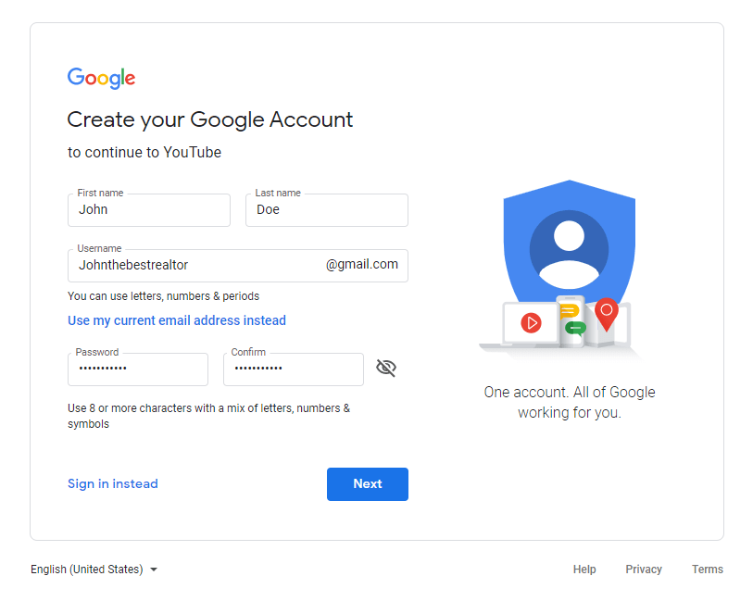Open the English (United States) language dropdown
The width and height of the screenshot is (753, 601).
pos(94,570)
